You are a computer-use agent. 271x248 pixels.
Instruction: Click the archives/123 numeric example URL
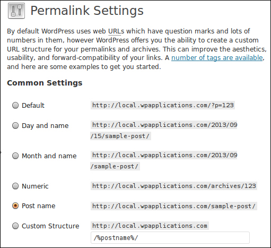174,186
